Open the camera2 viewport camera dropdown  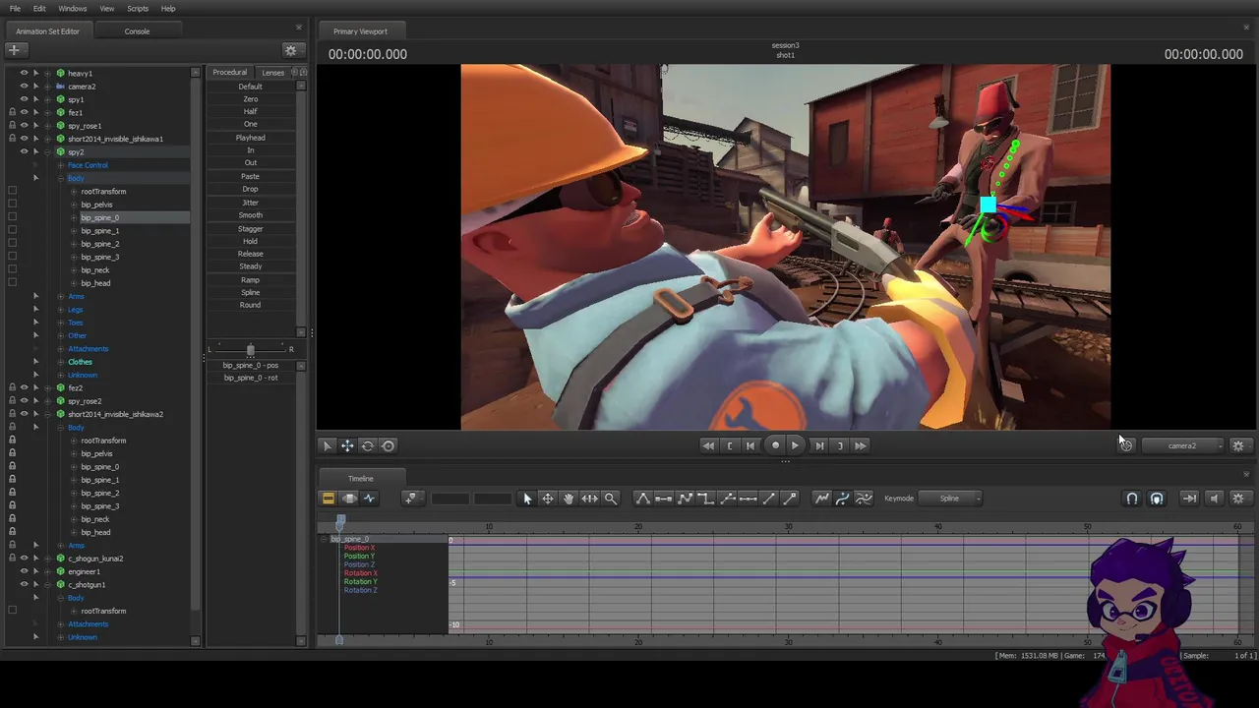click(x=1183, y=445)
